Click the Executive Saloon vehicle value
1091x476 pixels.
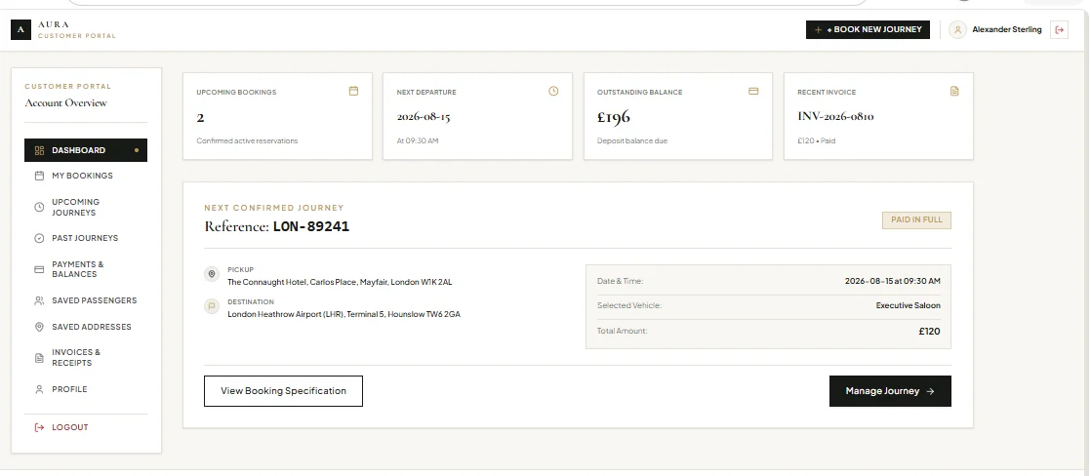[x=908, y=305]
